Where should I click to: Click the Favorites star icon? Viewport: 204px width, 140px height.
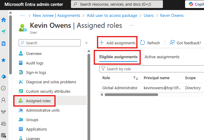tap(4, 60)
